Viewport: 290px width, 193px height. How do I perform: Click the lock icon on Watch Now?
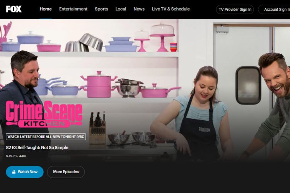(14, 172)
